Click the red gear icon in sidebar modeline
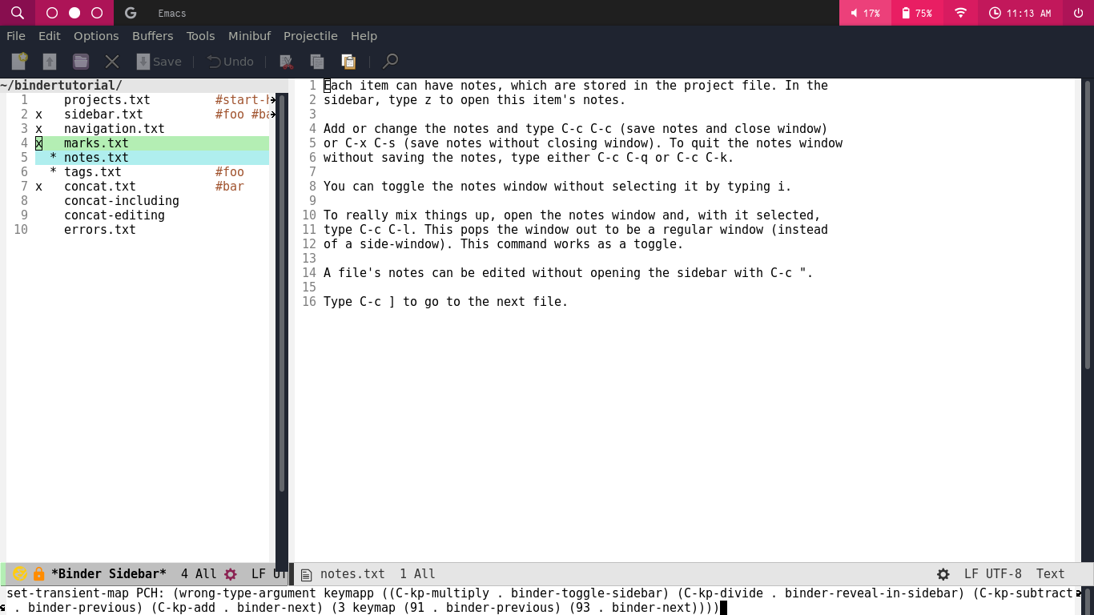Image resolution: width=1094 pixels, height=615 pixels. click(x=231, y=574)
